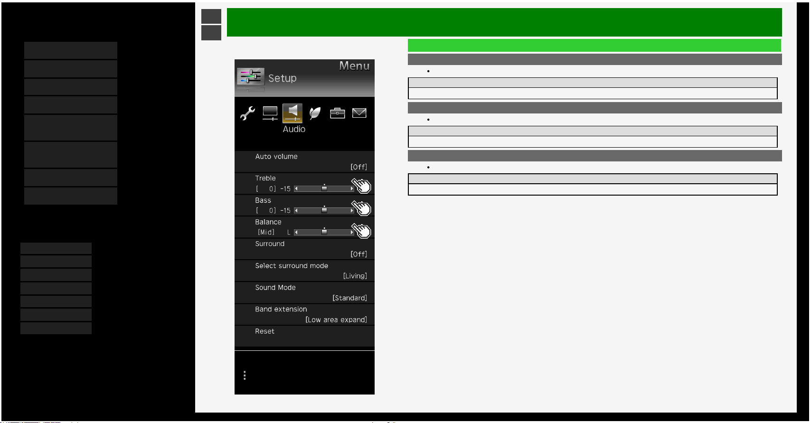Open the Surround setting

[304, 249]
